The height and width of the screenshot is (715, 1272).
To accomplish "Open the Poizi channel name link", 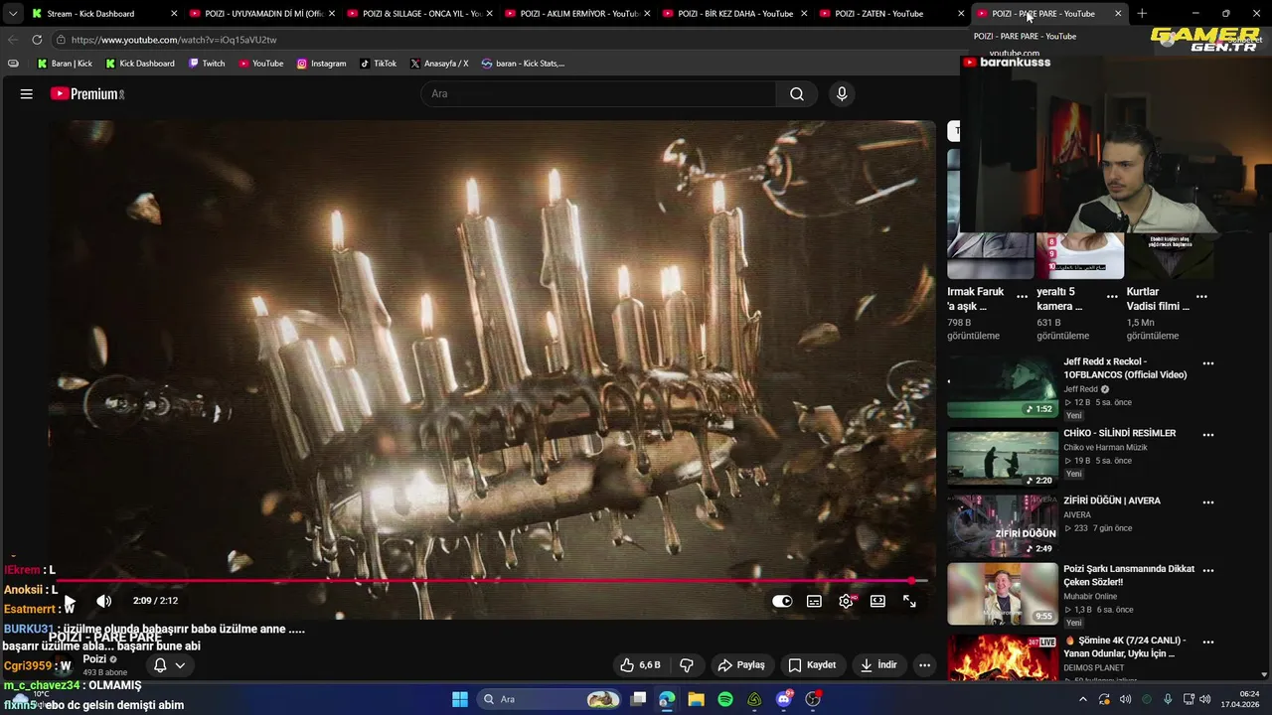I will (94, 659).
